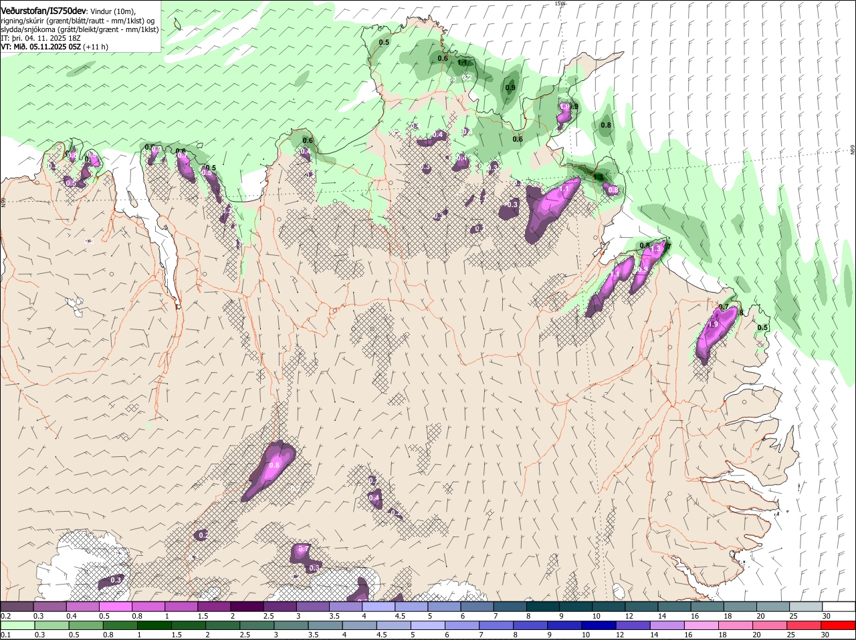Click the bottom-row periwinkle swatch labeled 6
The width and height of the screenshot is (856, 640).
click(461, 625)
